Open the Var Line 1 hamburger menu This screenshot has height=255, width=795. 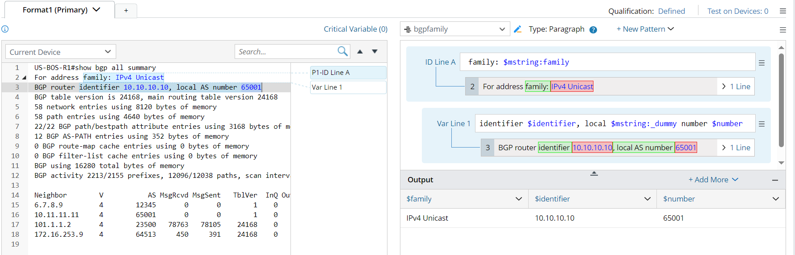tap(761, 124)
